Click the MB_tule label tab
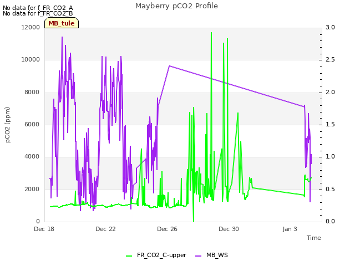The image size is (355, 266). pos(62,23)
